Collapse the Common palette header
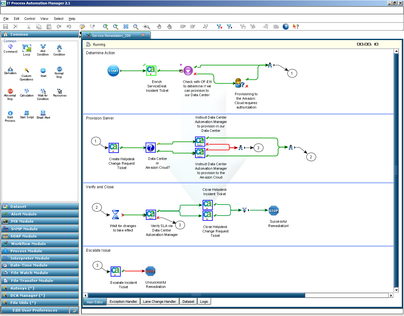The height and width of the screenshot is (316, 404). (x=40, y=34)
